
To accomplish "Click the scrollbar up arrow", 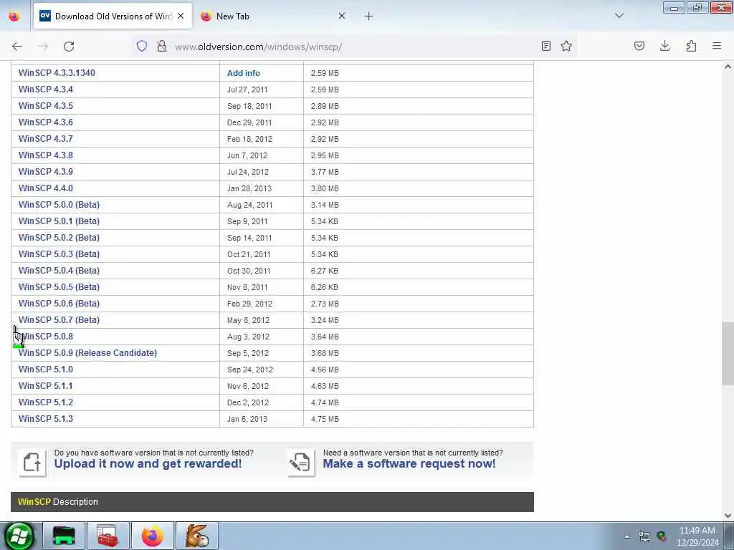I will (x=728, y=67).
